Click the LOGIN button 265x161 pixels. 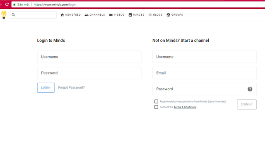[46, 88]
